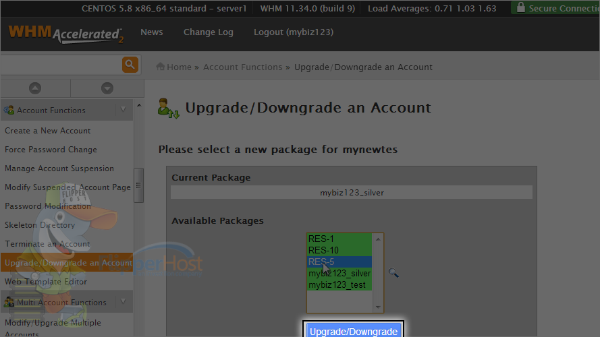Click the Secure Connection lock icon
Image resolution: width=600 pixels, height=337 pixels.
point(520,7)
